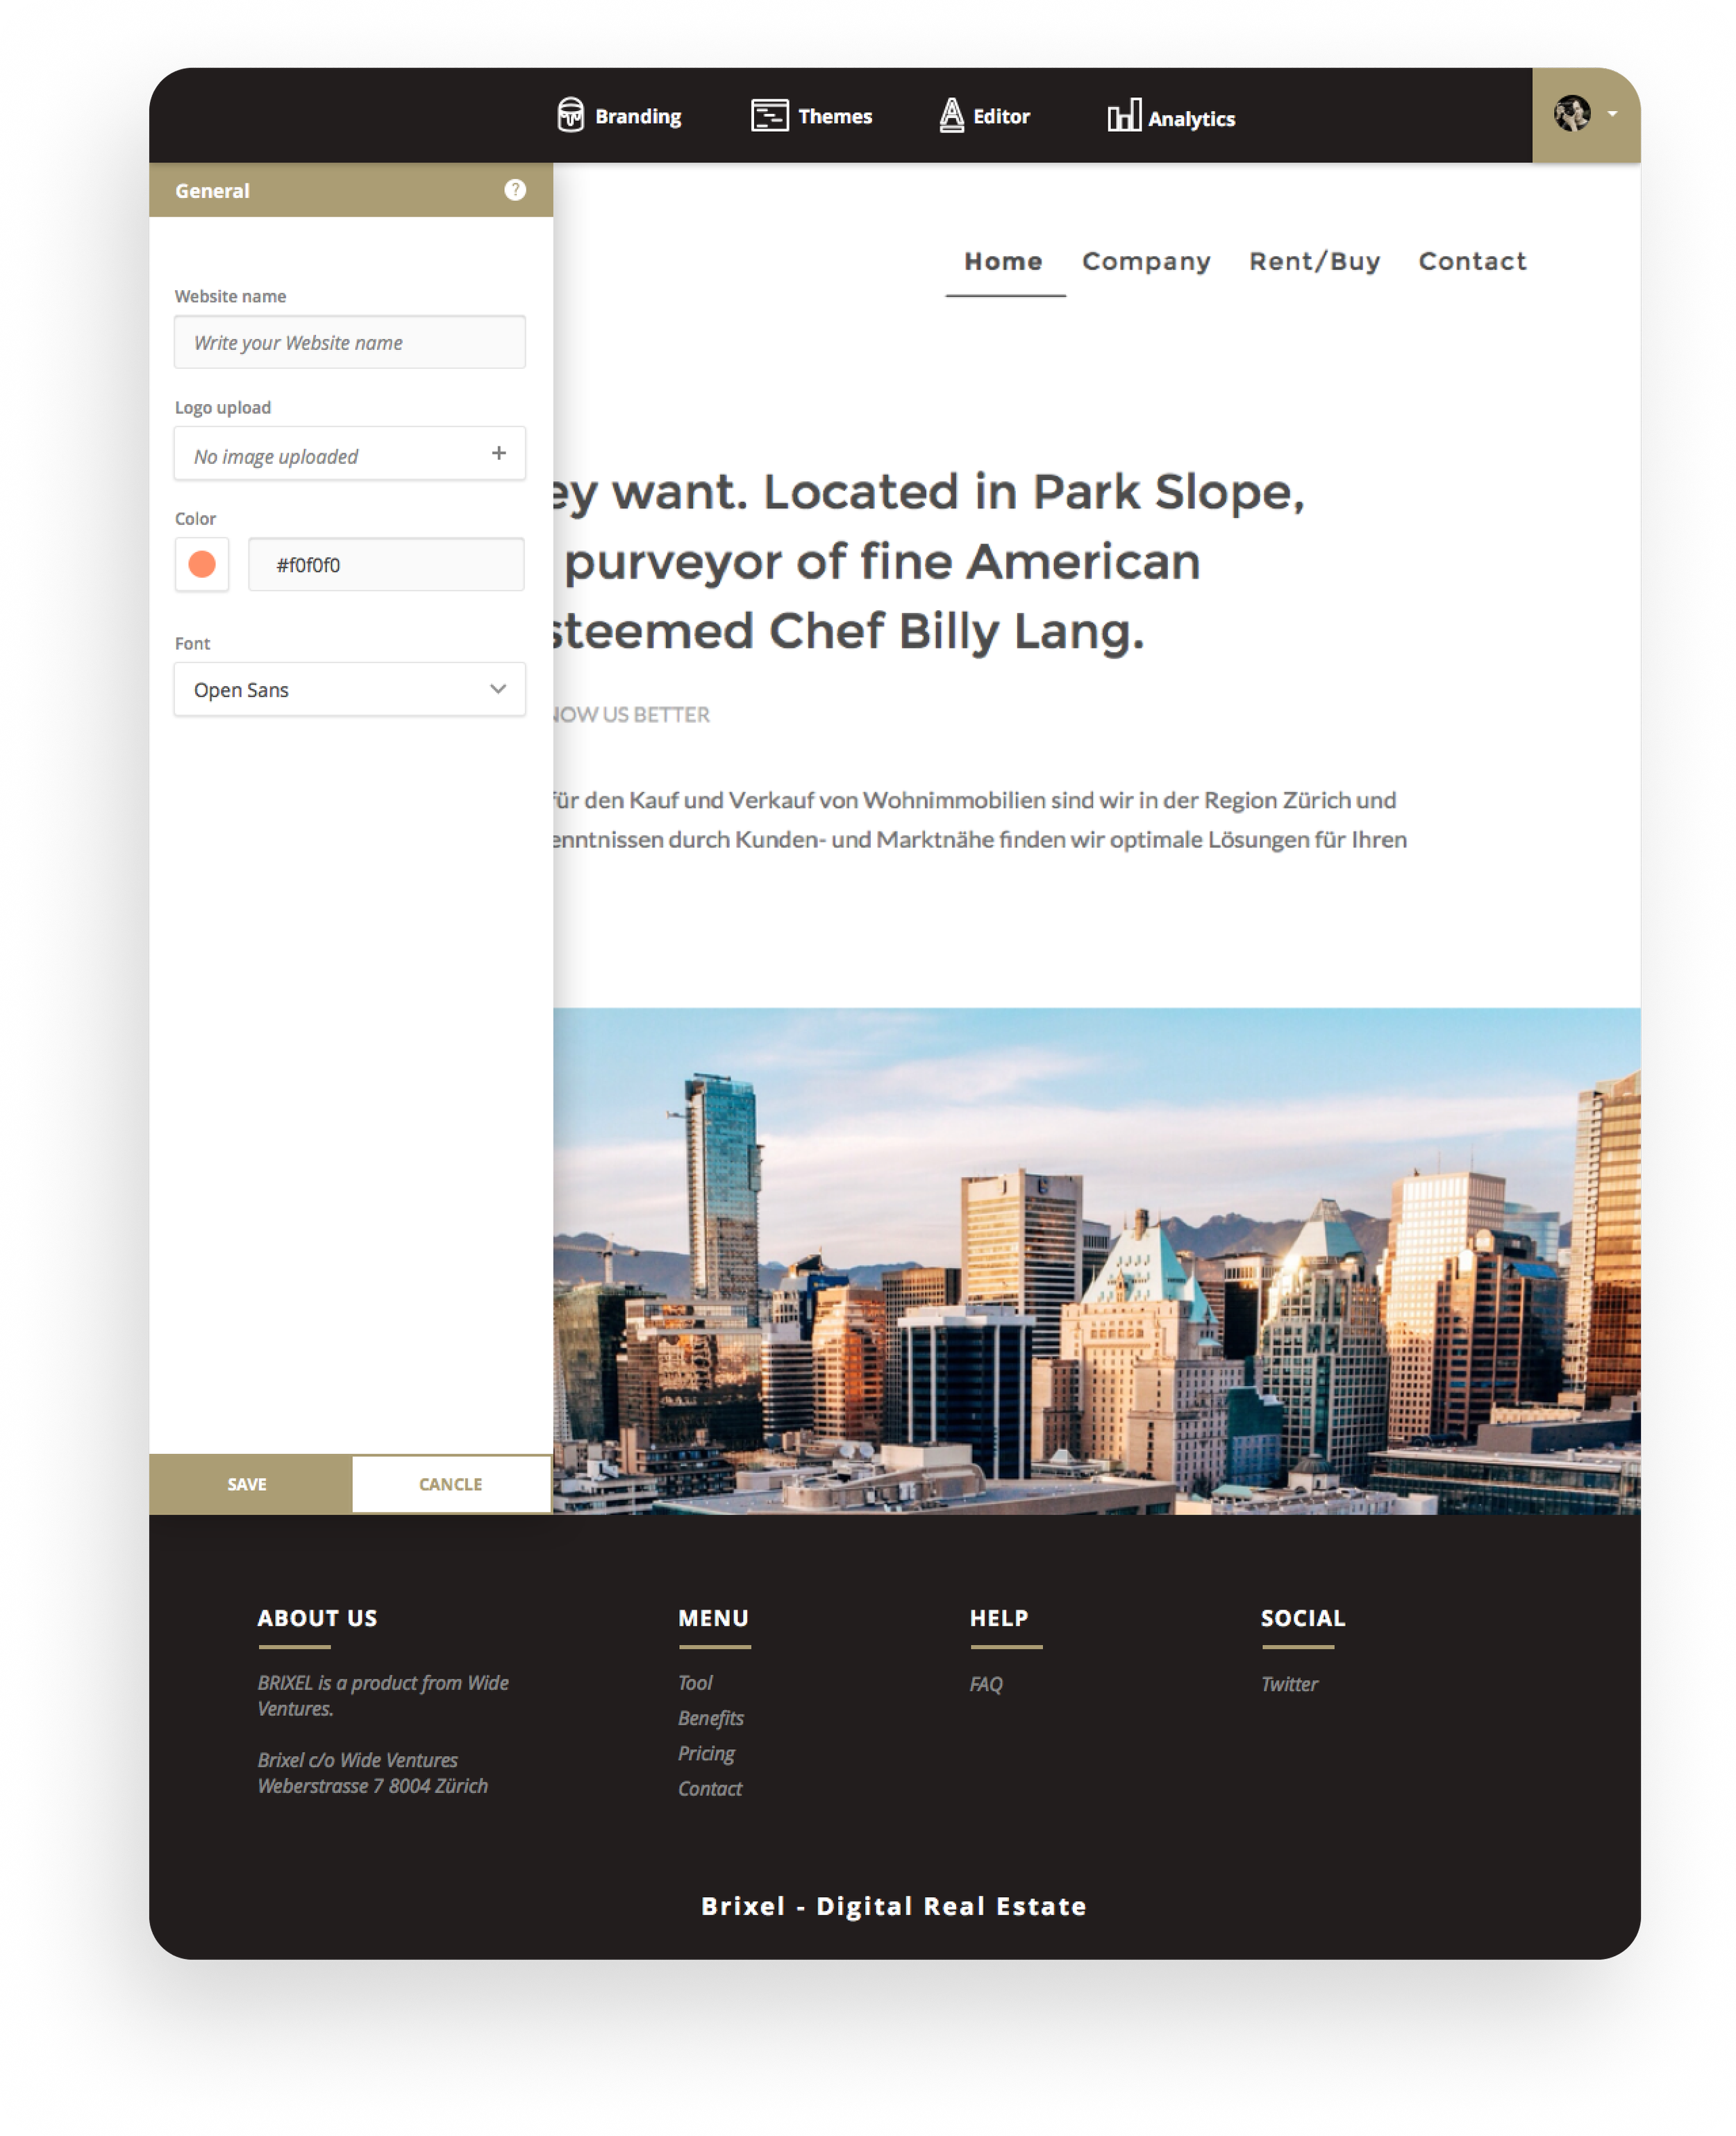Screen dimensions: 1736x2136
Task: Click the help question mark icon
Action: click(x=515, y=190)
